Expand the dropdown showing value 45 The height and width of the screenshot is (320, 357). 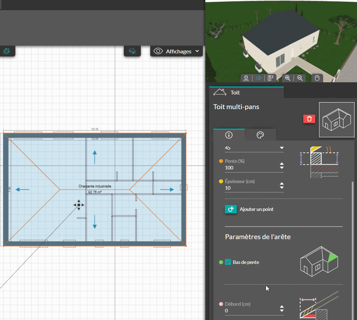tap(282, 148)
